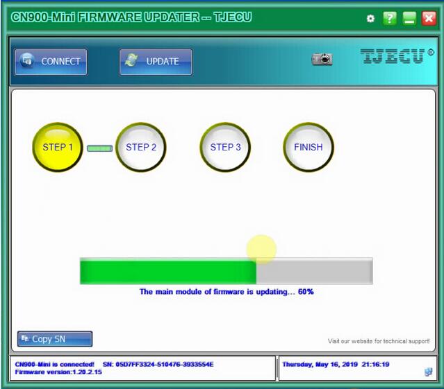
Task: Copy serial number with Copy SN button
Action: [x=55, y=338]
